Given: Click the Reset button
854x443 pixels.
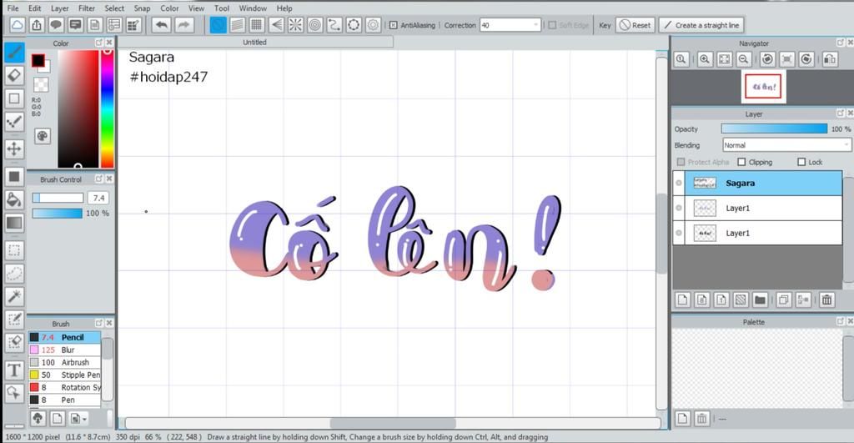Looking at the screenshot, I should tap(635, 25).
